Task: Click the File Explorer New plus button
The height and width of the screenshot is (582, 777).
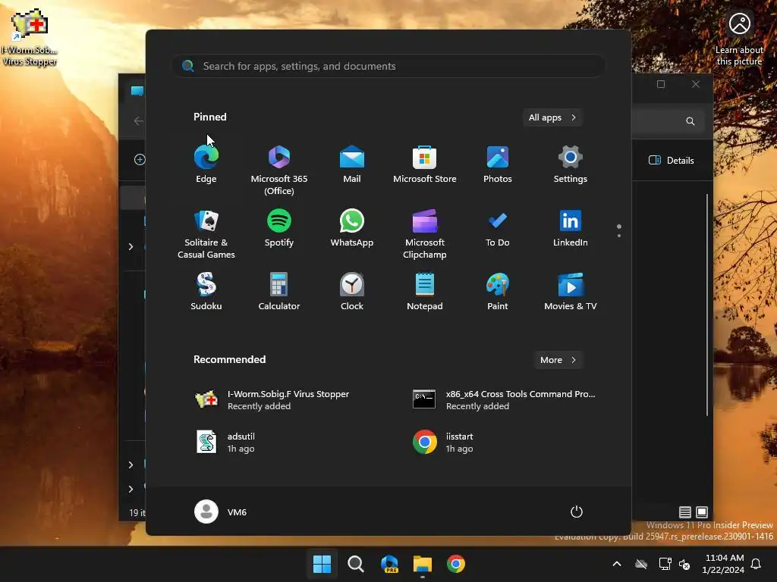Action: pyautogui.click(x=140, y=159)
